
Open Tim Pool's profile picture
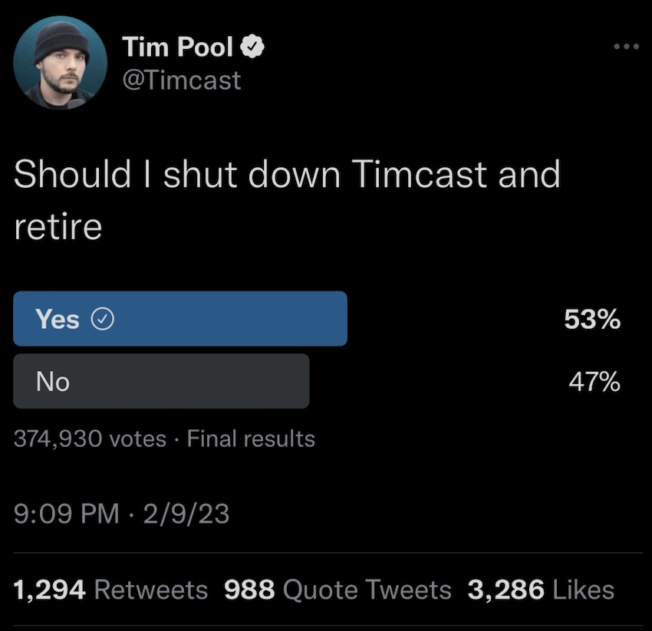[60, 64]
